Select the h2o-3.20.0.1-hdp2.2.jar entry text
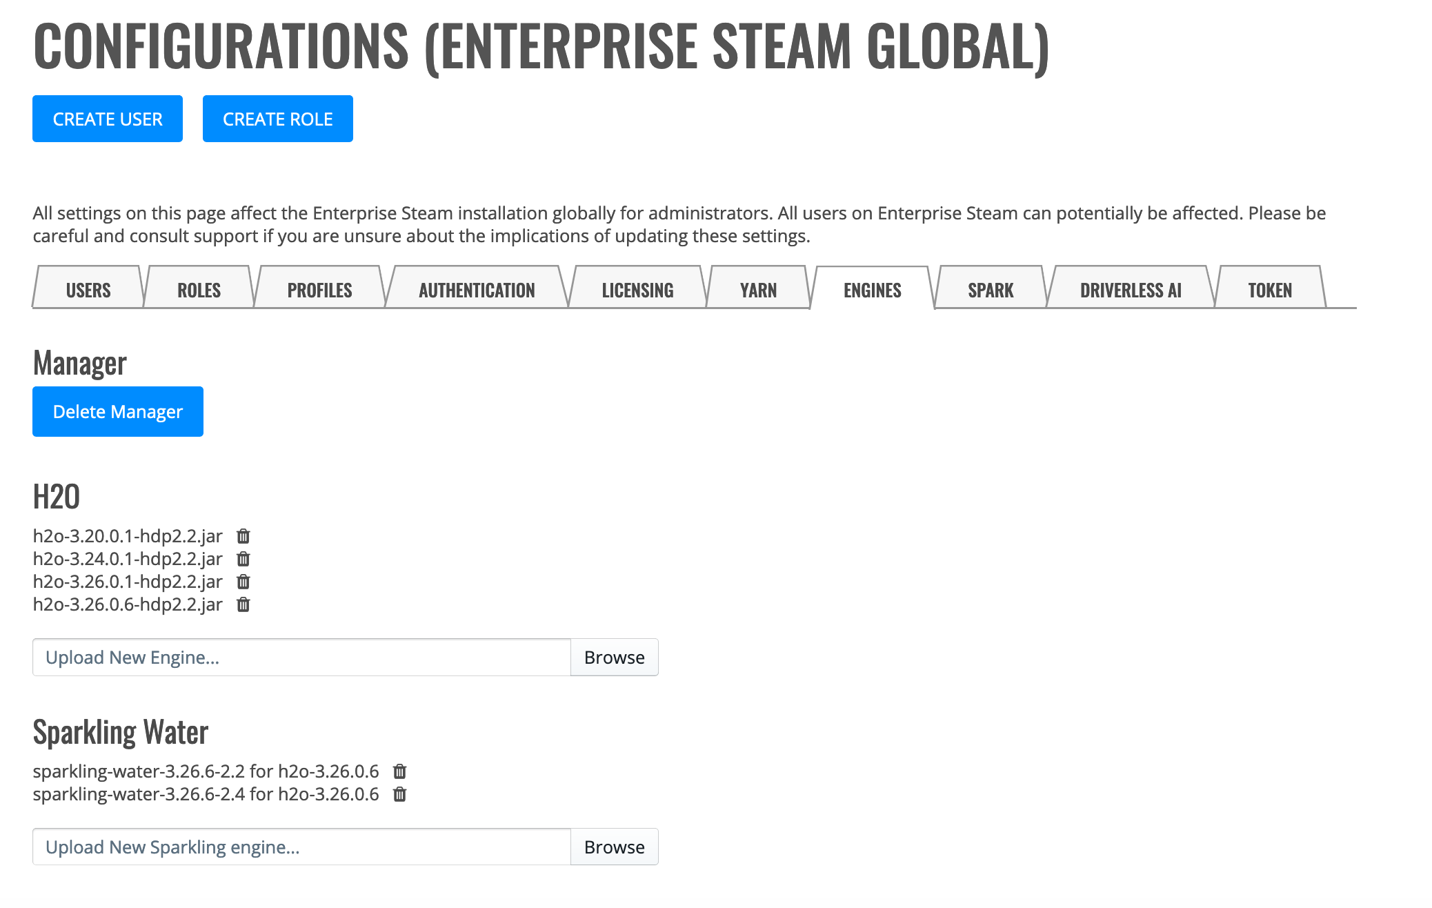 point(128,536)
